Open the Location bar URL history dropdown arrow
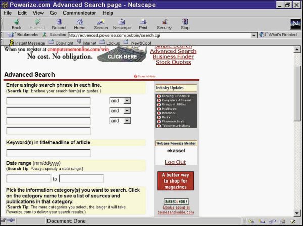 [254, 35]
